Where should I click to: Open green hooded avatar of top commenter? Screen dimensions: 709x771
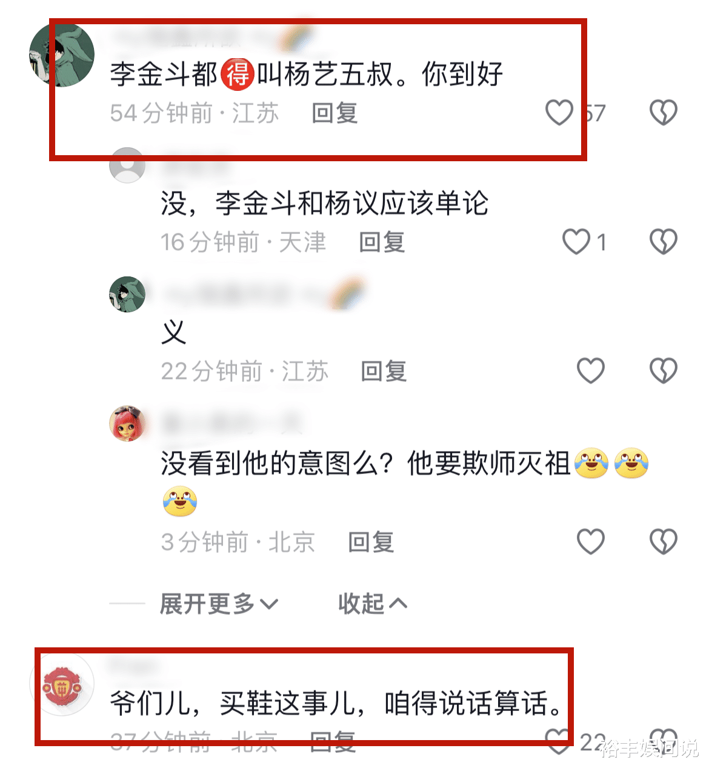[62, 55]
